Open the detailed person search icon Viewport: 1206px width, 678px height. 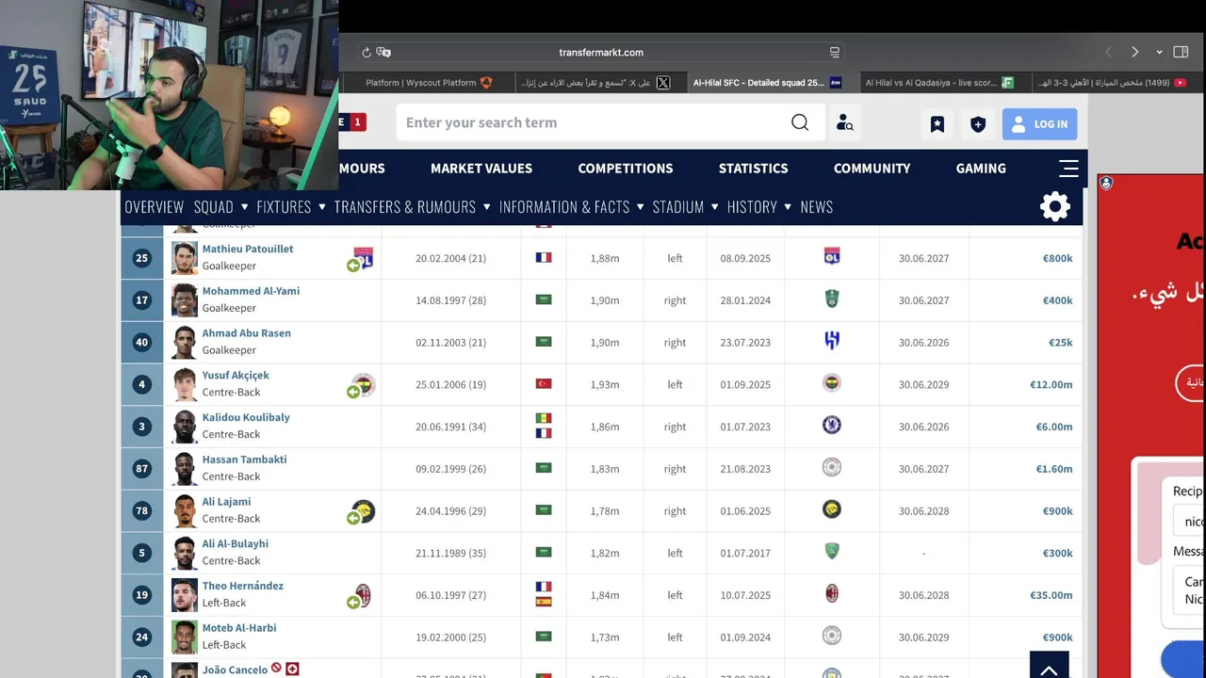click(x=844, y=122)
